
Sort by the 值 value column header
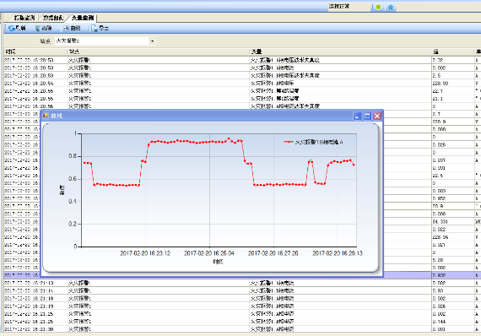point(453,51)
